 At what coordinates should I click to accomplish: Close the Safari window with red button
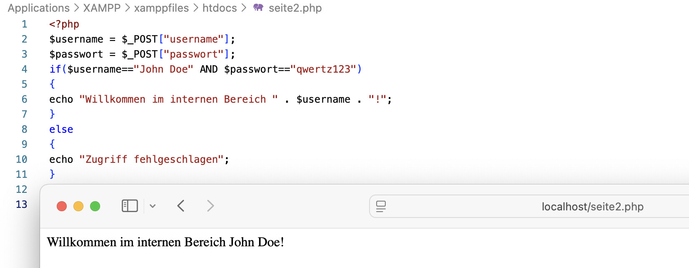(62, 206)
